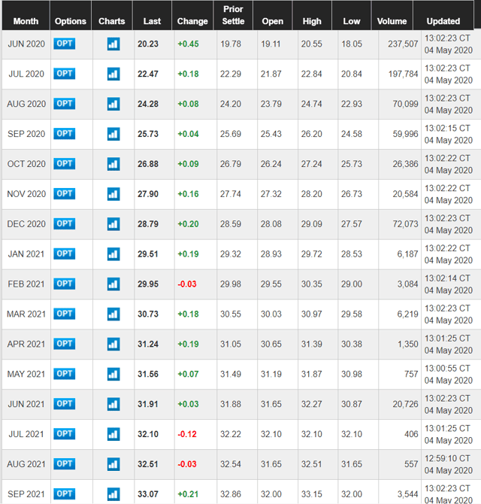
Task: Click the OPT button for DEC 2020
Action: [64, 223]
